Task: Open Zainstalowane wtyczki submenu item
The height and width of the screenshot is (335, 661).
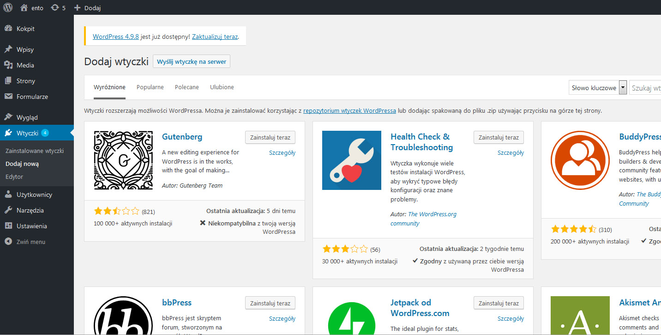Action: (35, 151)
